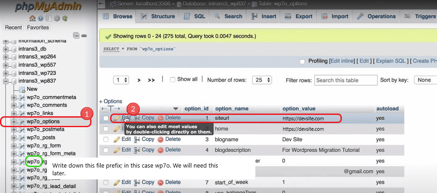Open the Export tab

pos(299,16)
